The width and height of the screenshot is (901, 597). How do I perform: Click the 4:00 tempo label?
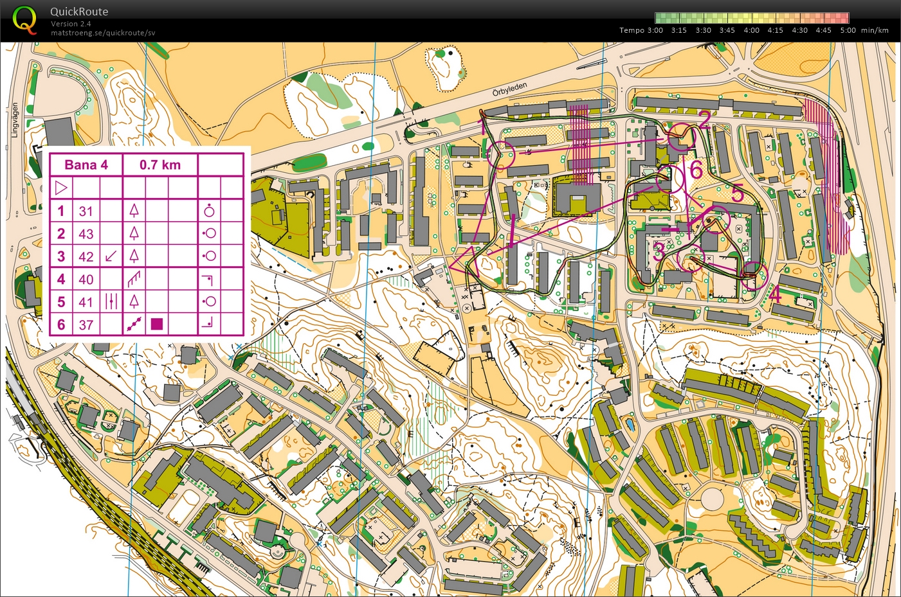point(751,30)
